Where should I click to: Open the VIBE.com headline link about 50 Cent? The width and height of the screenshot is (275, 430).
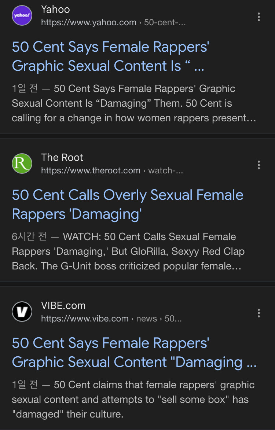[x=134, y=352]
